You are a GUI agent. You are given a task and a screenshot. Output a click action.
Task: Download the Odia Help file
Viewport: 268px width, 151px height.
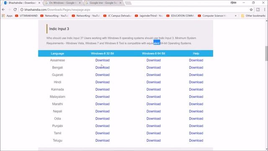(196, 118)
